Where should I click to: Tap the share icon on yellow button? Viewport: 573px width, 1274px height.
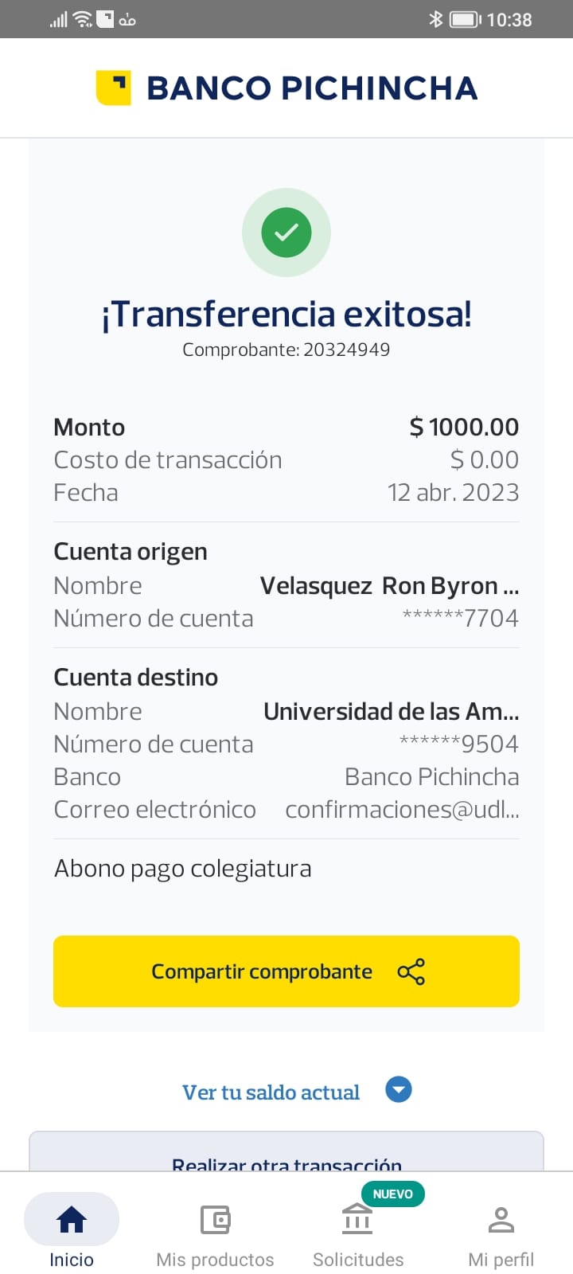[411, 971]
